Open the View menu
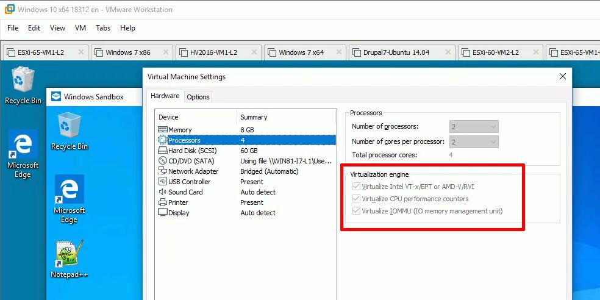The image size is (600, 300). [x=57, y=28]
